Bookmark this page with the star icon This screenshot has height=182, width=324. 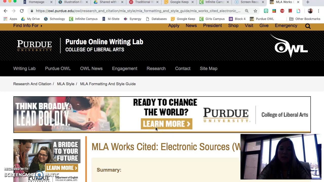[255, 11]
